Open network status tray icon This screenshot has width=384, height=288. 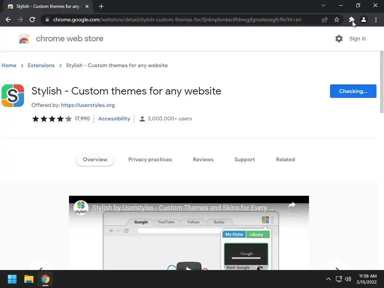[x=339, y=279]
